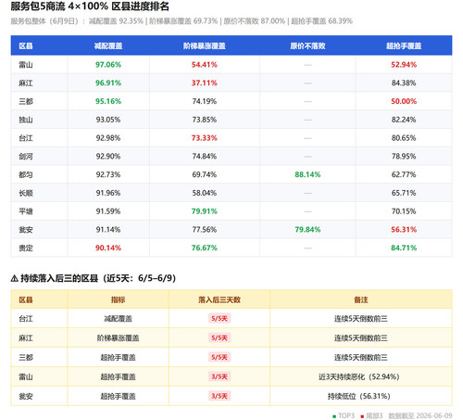Click the value 78.95%
Screen dimensions: 463x420
(x=404, y=157)
